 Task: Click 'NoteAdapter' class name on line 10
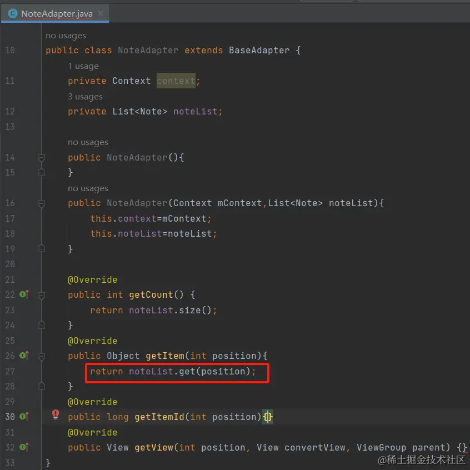148,50
